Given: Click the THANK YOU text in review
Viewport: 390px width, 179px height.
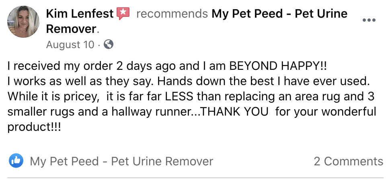Looking at the screenshot, I should [x=234, y=112].
